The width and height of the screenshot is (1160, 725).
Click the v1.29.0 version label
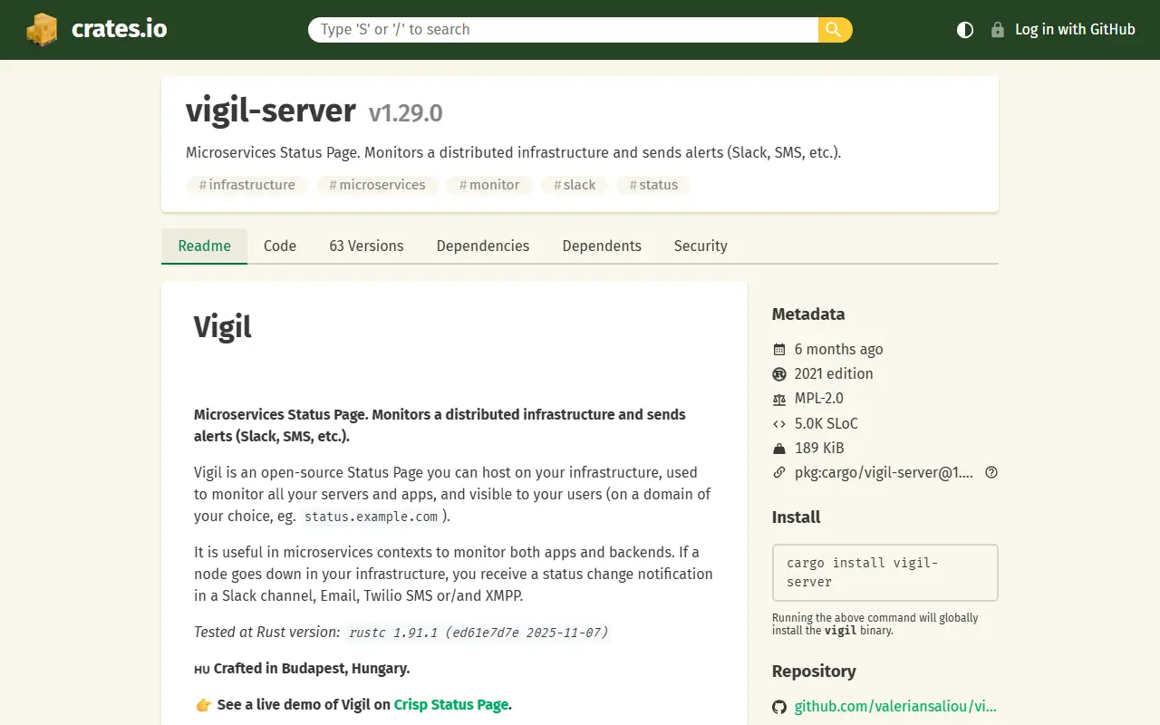click(x=405, y=113)
